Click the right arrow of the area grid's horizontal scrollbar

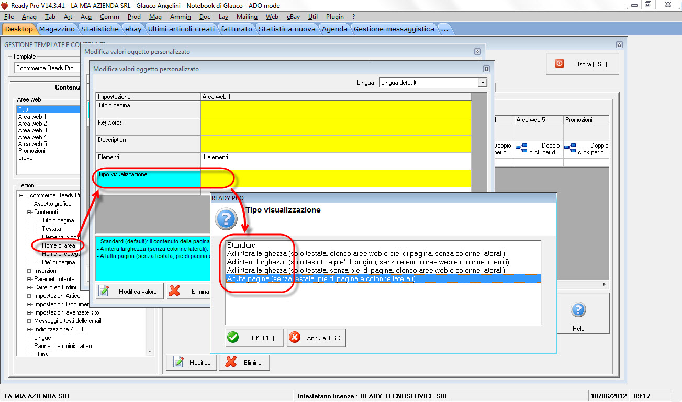tap(605, 284)
